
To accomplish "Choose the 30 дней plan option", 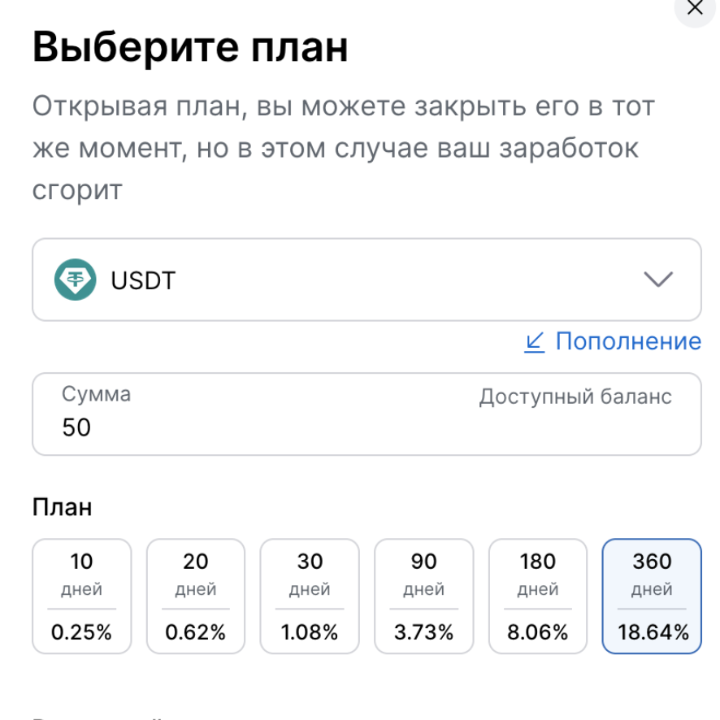I will coord(310,596).
